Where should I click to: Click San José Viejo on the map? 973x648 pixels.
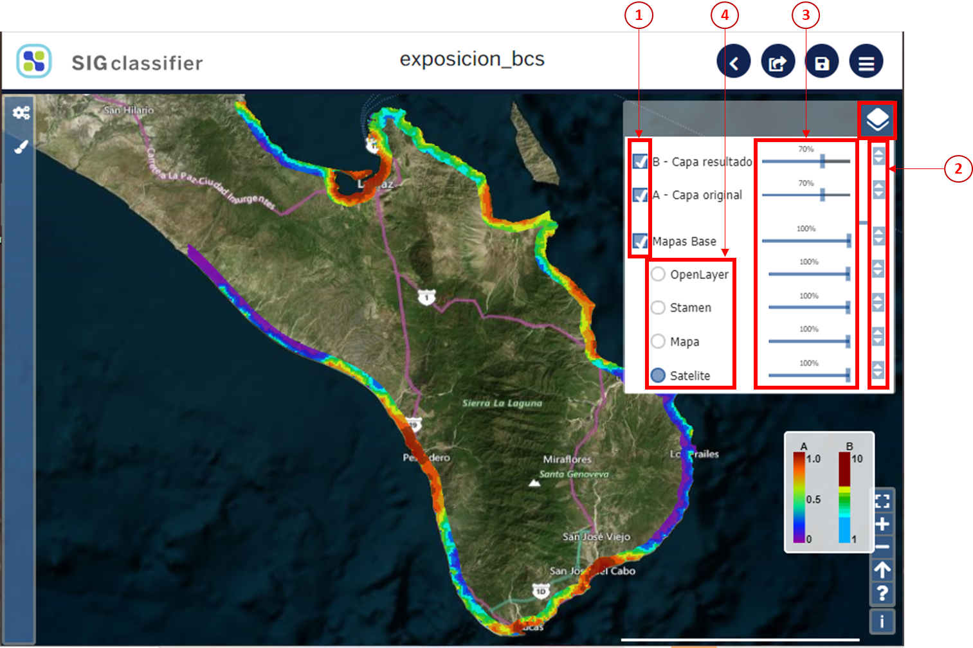(x=596, y=537)
